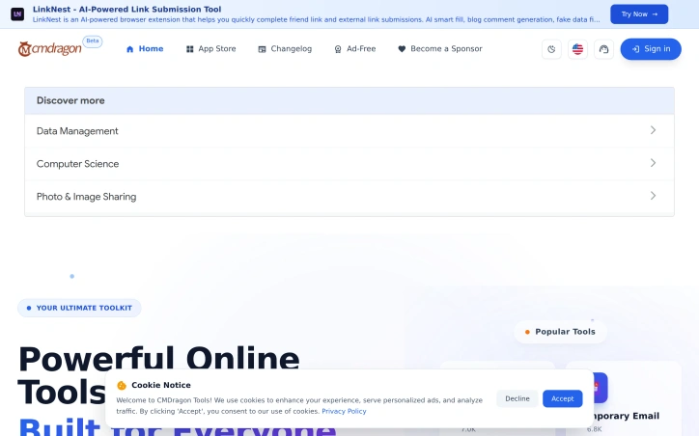Click the Popular Tools label
The height and width of the screenshot is (436, 699).
pyautogui.click(x=560, y=332)
